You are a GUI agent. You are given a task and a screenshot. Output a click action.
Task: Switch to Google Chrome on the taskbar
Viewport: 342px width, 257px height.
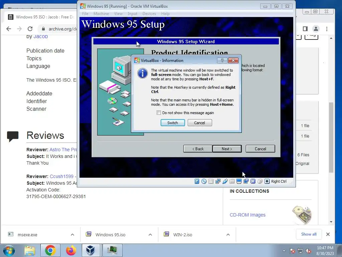(x=50, y=250)
